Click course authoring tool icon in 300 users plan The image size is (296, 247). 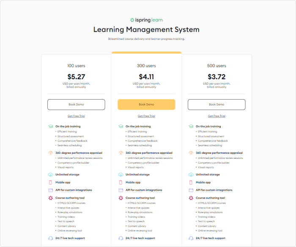pyautogui.click(x=121, y=198)
